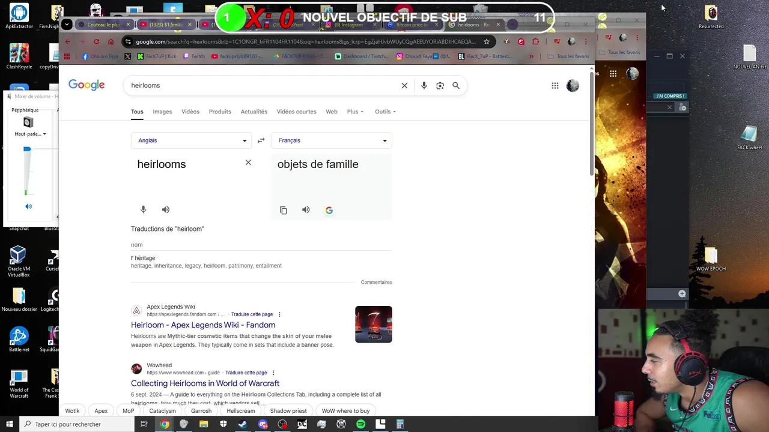Viewport: 769px width, 432px height.
Task: Open the Google apps grid
Action: coord(555,86)
